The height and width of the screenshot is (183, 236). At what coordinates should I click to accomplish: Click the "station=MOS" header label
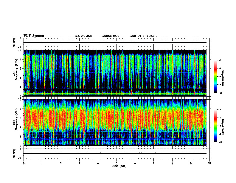111,36
